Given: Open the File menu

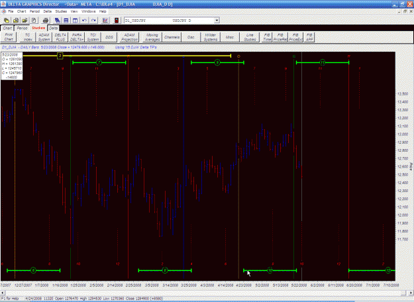Looking at the screenshot, I should tap(11, 11).
